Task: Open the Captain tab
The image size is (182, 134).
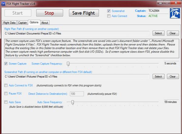Action: [x=22, y=23]
